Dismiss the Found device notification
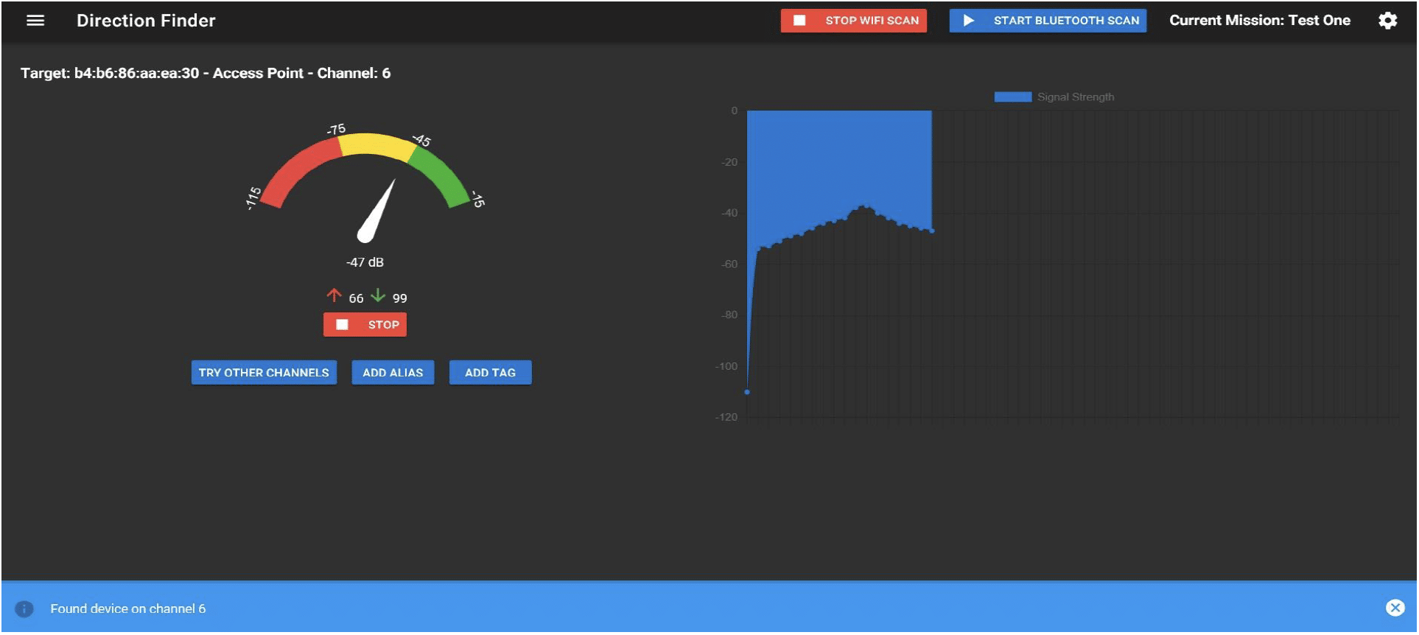The width and height of the screenshot is (1419, 635). [x=1395, y=608]
